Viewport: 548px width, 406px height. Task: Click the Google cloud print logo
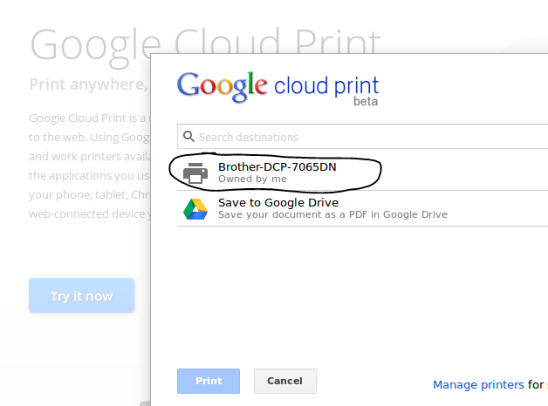pos(277,87)
